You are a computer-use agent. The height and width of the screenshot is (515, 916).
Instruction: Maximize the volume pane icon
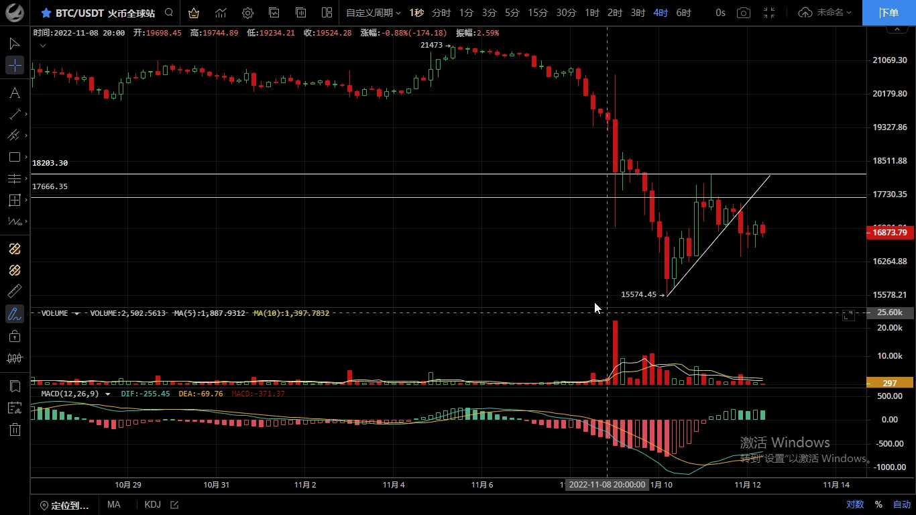848,314
